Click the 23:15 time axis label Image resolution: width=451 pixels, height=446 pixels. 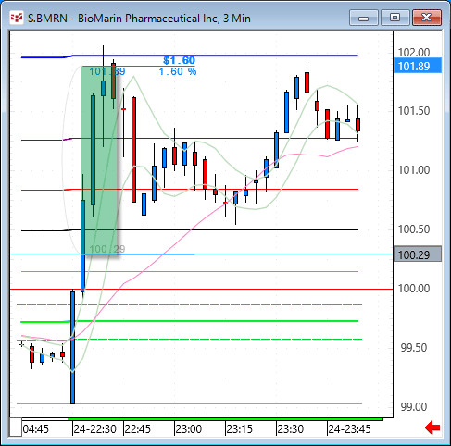tap(239, 428)
